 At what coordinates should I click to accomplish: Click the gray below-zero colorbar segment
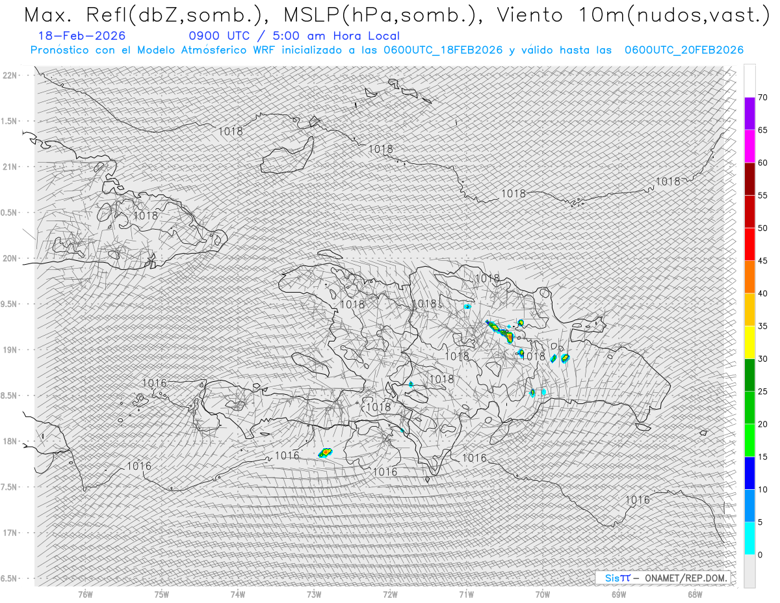[749, 571]
